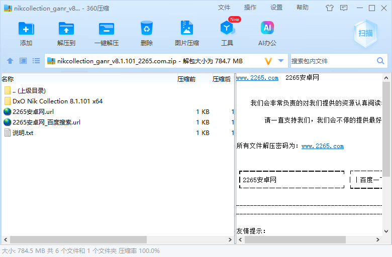This screenshot has height=257, width=392.
Task: Click the file list scroll left arrow
Action: [5, 240]
